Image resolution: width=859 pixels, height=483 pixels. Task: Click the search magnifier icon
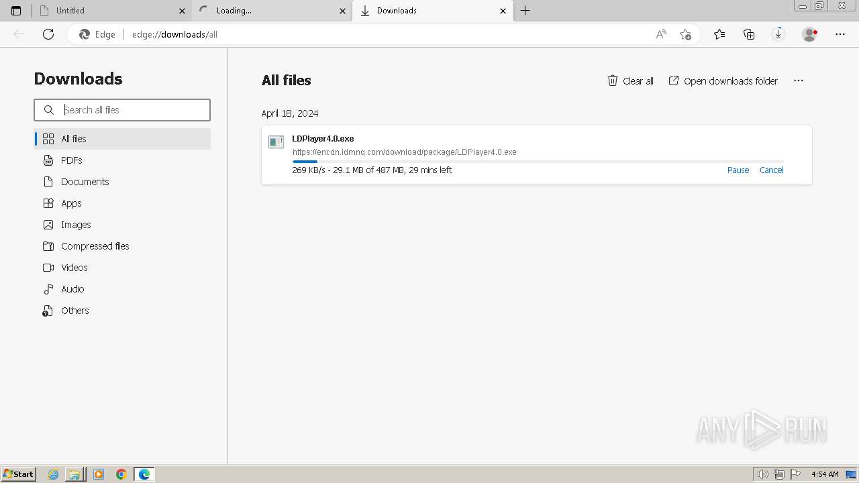coord(49,110)
